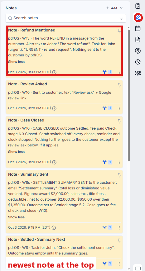
Task: Open the notes filter icon
Action: [121, 18]
